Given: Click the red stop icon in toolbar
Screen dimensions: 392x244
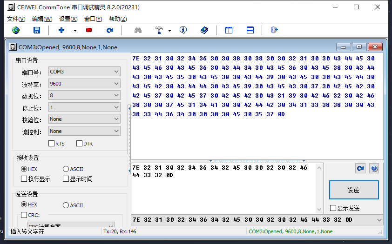Looking at the screenshot, I should click(x=89, y=30).
